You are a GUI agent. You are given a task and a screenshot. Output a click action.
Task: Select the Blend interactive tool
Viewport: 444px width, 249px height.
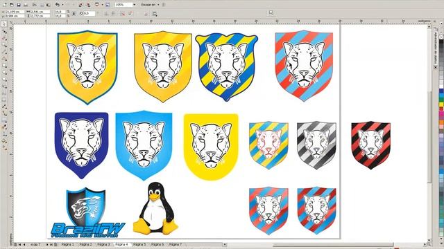click(x=4, y=120)
